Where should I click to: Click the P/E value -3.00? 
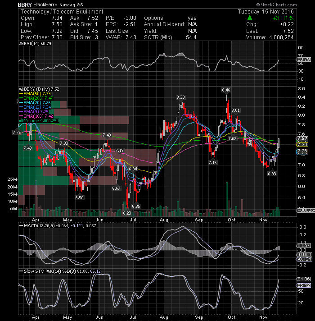tap(130, 18)
